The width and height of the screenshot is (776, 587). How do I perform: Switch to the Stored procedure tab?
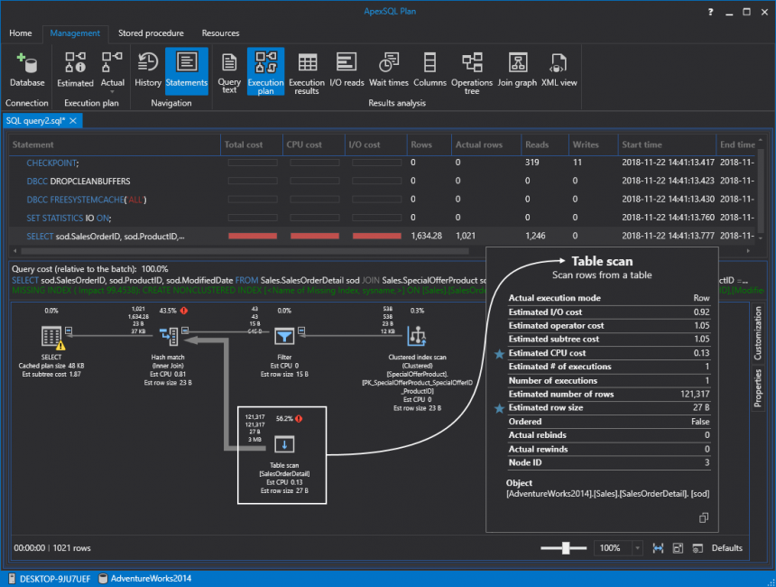tap(151, 33)
